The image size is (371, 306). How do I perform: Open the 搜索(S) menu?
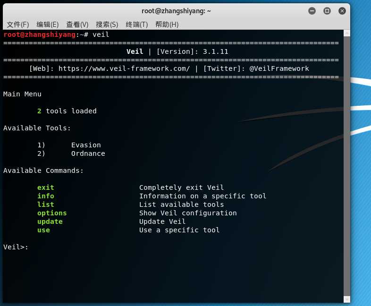pos(107,25)
